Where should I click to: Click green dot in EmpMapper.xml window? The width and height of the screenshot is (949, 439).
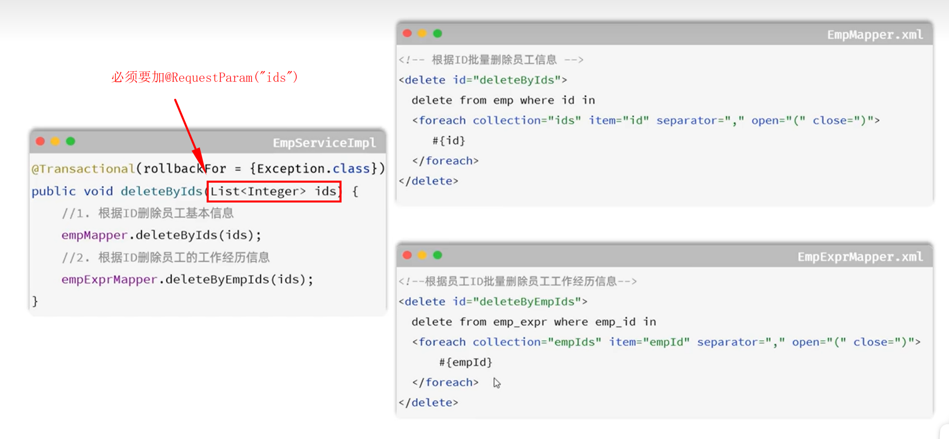(x=438, y=33)
